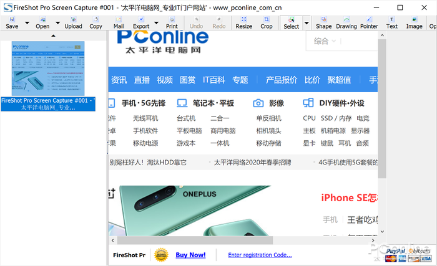
Task: Expand the Open dropdown arrow
Action: [x=57, y=23]
